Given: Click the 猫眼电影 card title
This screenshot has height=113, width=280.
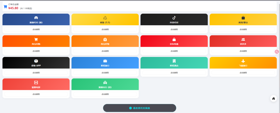Looking at the screenshot, I should [x=36, y=88].
